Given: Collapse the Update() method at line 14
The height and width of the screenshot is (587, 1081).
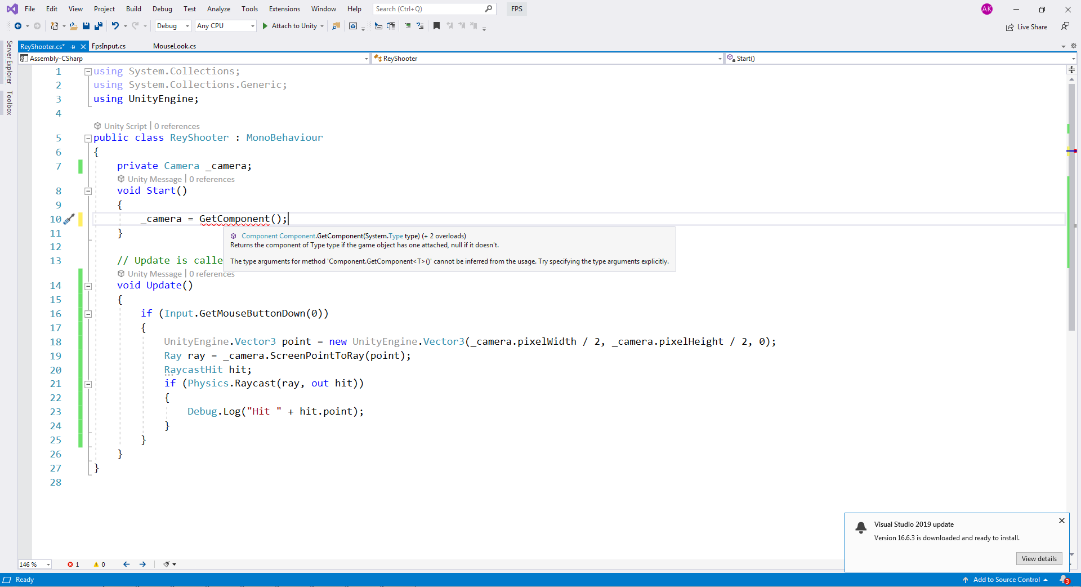Looking at the screenshot, I should point(88,286).
